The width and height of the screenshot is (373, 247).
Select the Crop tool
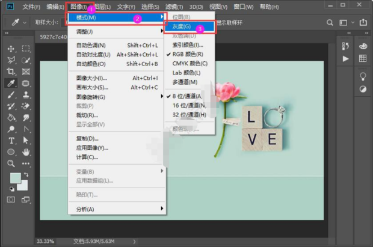click(11, 72)
